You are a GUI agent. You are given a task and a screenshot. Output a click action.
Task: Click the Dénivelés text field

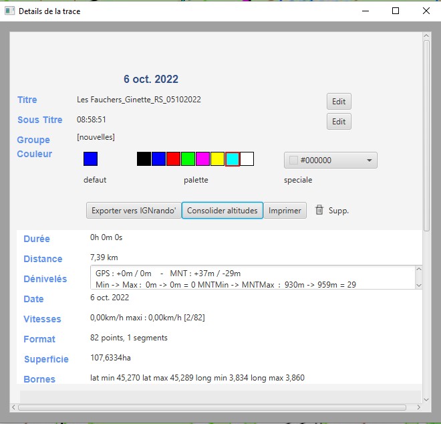(x=251, y=278)
